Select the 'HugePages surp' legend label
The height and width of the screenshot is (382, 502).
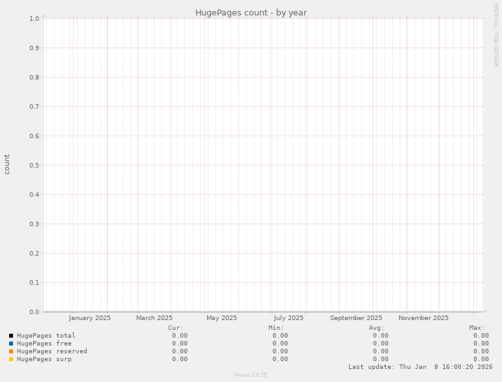tap(44, 359)
